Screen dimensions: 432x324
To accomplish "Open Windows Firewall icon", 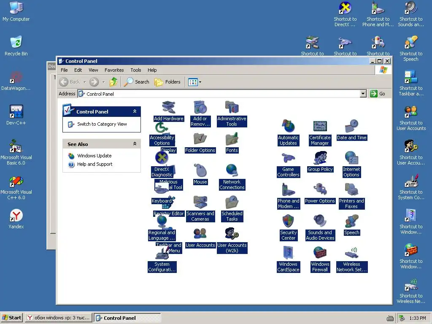I will pos(320,253).
